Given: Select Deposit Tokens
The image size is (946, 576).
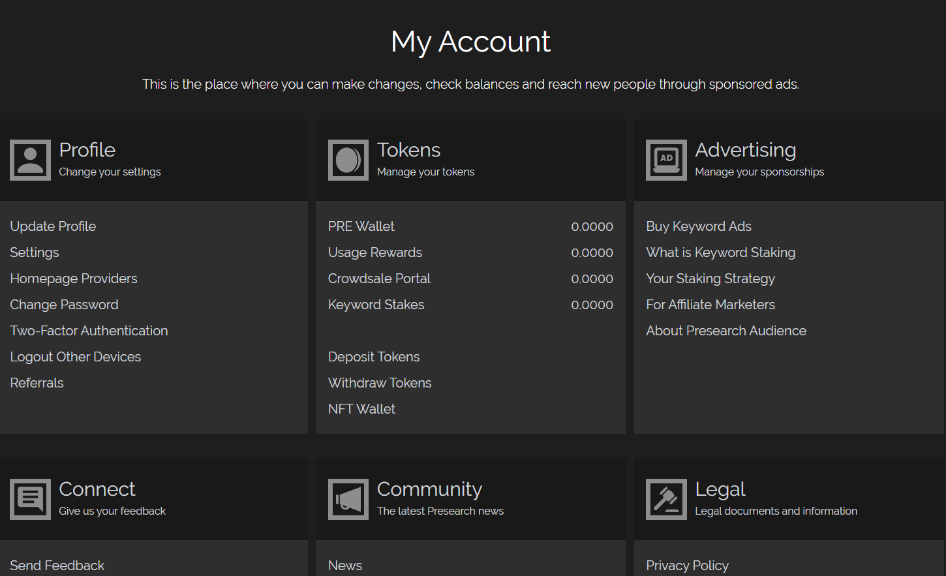Looking at the screenshot, I should [x=374, y=357].
